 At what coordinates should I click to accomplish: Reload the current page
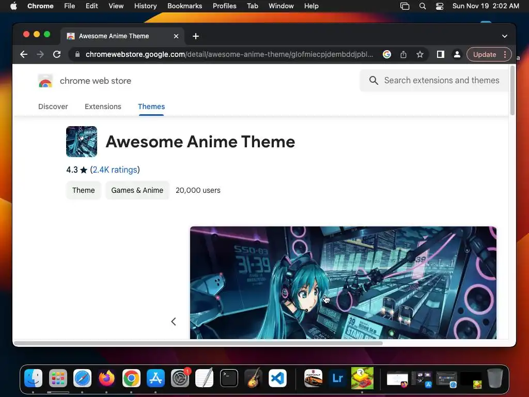pyautogui.click(x=57, y=54)
